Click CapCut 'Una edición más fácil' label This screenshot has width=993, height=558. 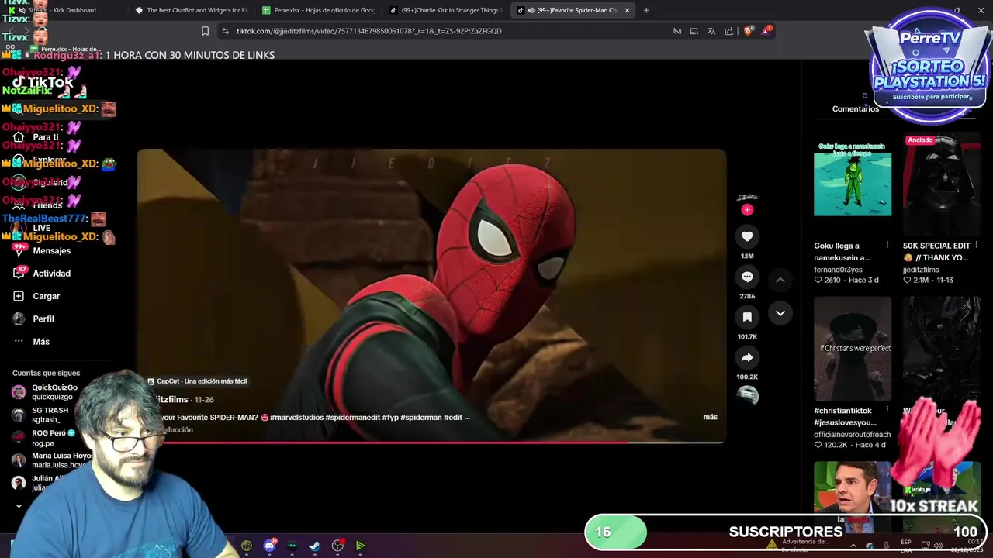click(198, 381)
